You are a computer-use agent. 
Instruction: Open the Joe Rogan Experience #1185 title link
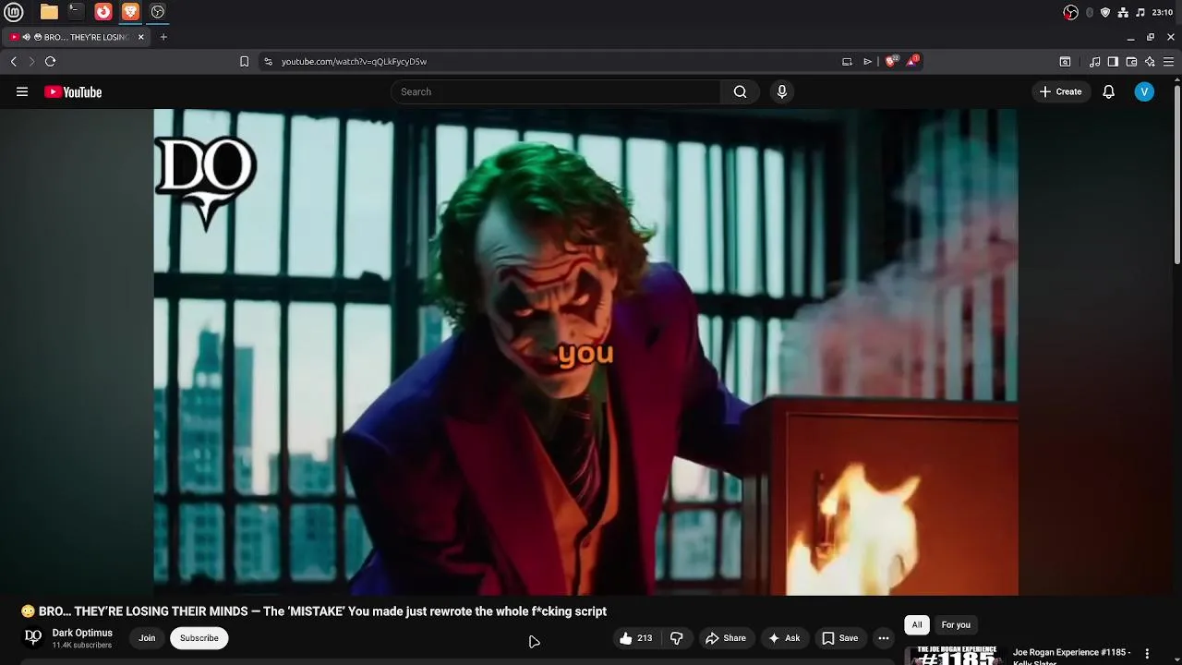coord(1071,656)
